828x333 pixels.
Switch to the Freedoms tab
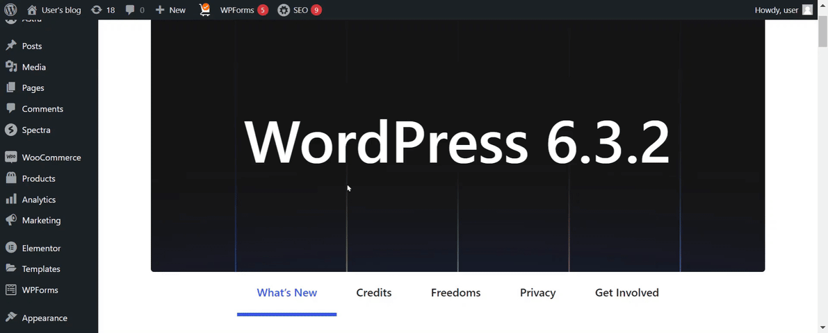pos(456,293)
